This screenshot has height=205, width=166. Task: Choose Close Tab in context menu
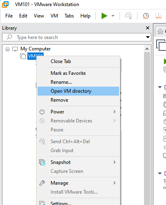click(x=78, y=61)
